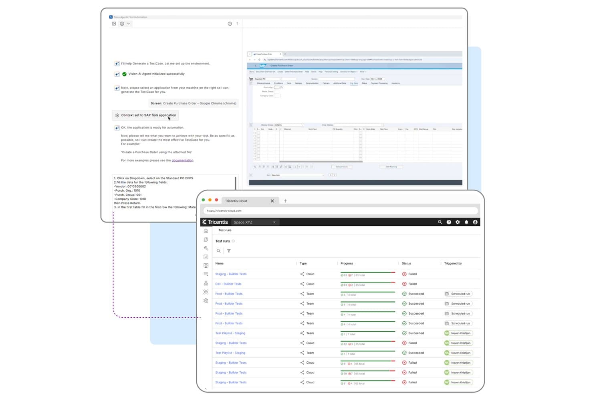Open the list lines icon in Tricentis sidebar
This screenshot has width=593, height=395.
206,274
